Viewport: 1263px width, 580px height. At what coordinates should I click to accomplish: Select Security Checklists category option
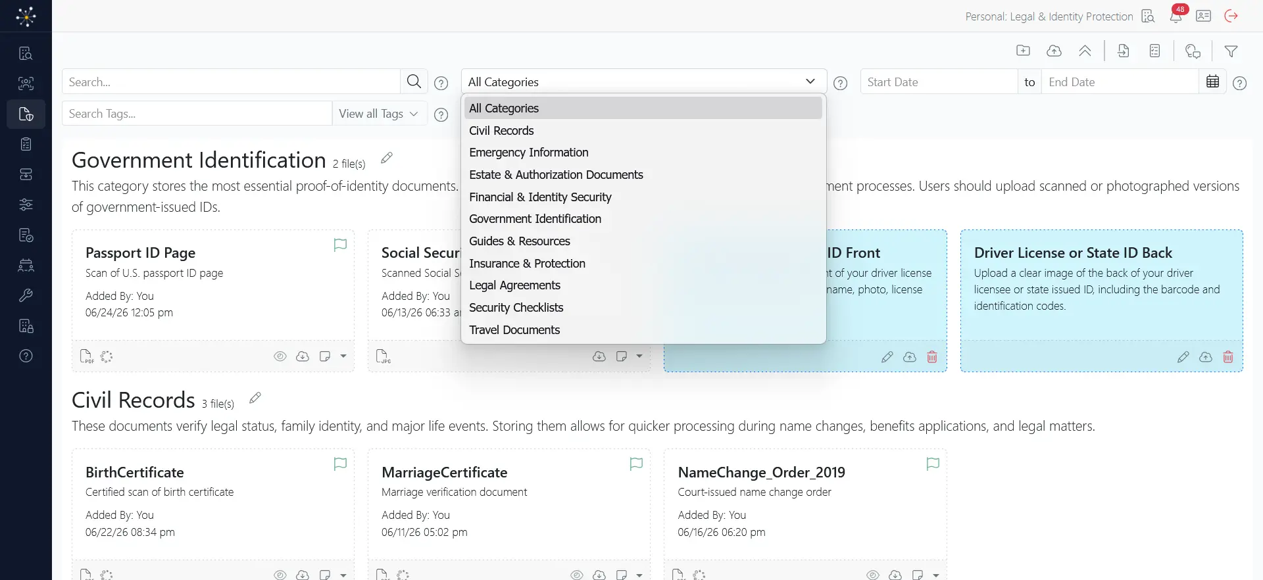pos(643,308)
